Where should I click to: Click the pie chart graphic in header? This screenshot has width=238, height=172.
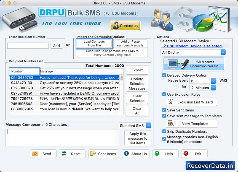pyautogui.click(x=203, y=23)
